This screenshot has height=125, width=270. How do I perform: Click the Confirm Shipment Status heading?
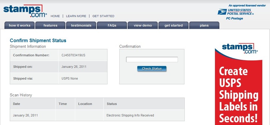point(38,40)
